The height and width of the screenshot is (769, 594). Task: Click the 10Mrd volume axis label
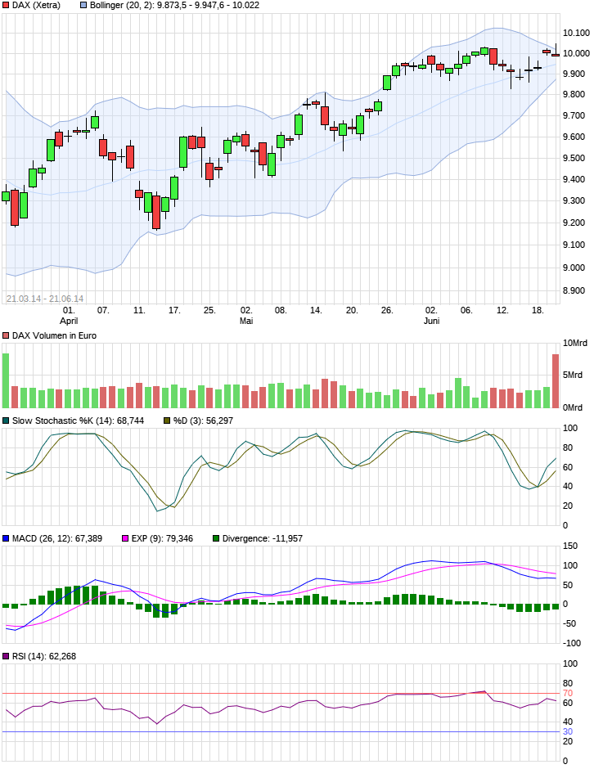pyautogui.click(x=575, y=344)
